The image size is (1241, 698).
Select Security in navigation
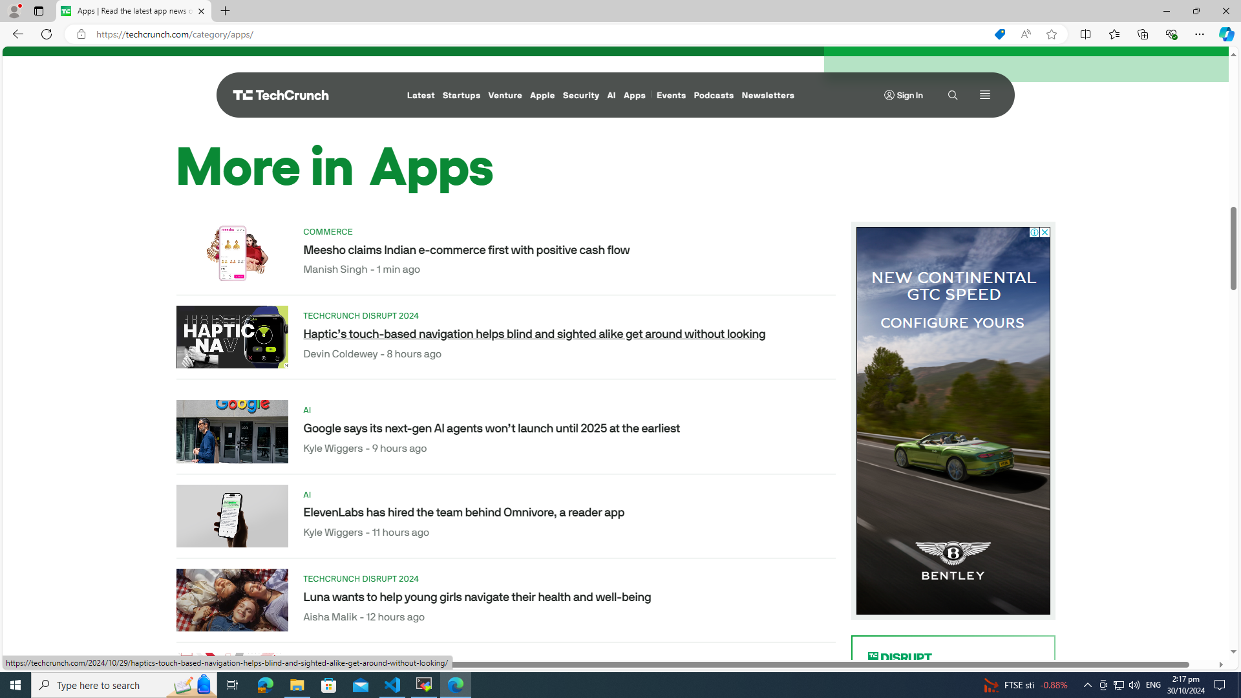coord(580,95)
